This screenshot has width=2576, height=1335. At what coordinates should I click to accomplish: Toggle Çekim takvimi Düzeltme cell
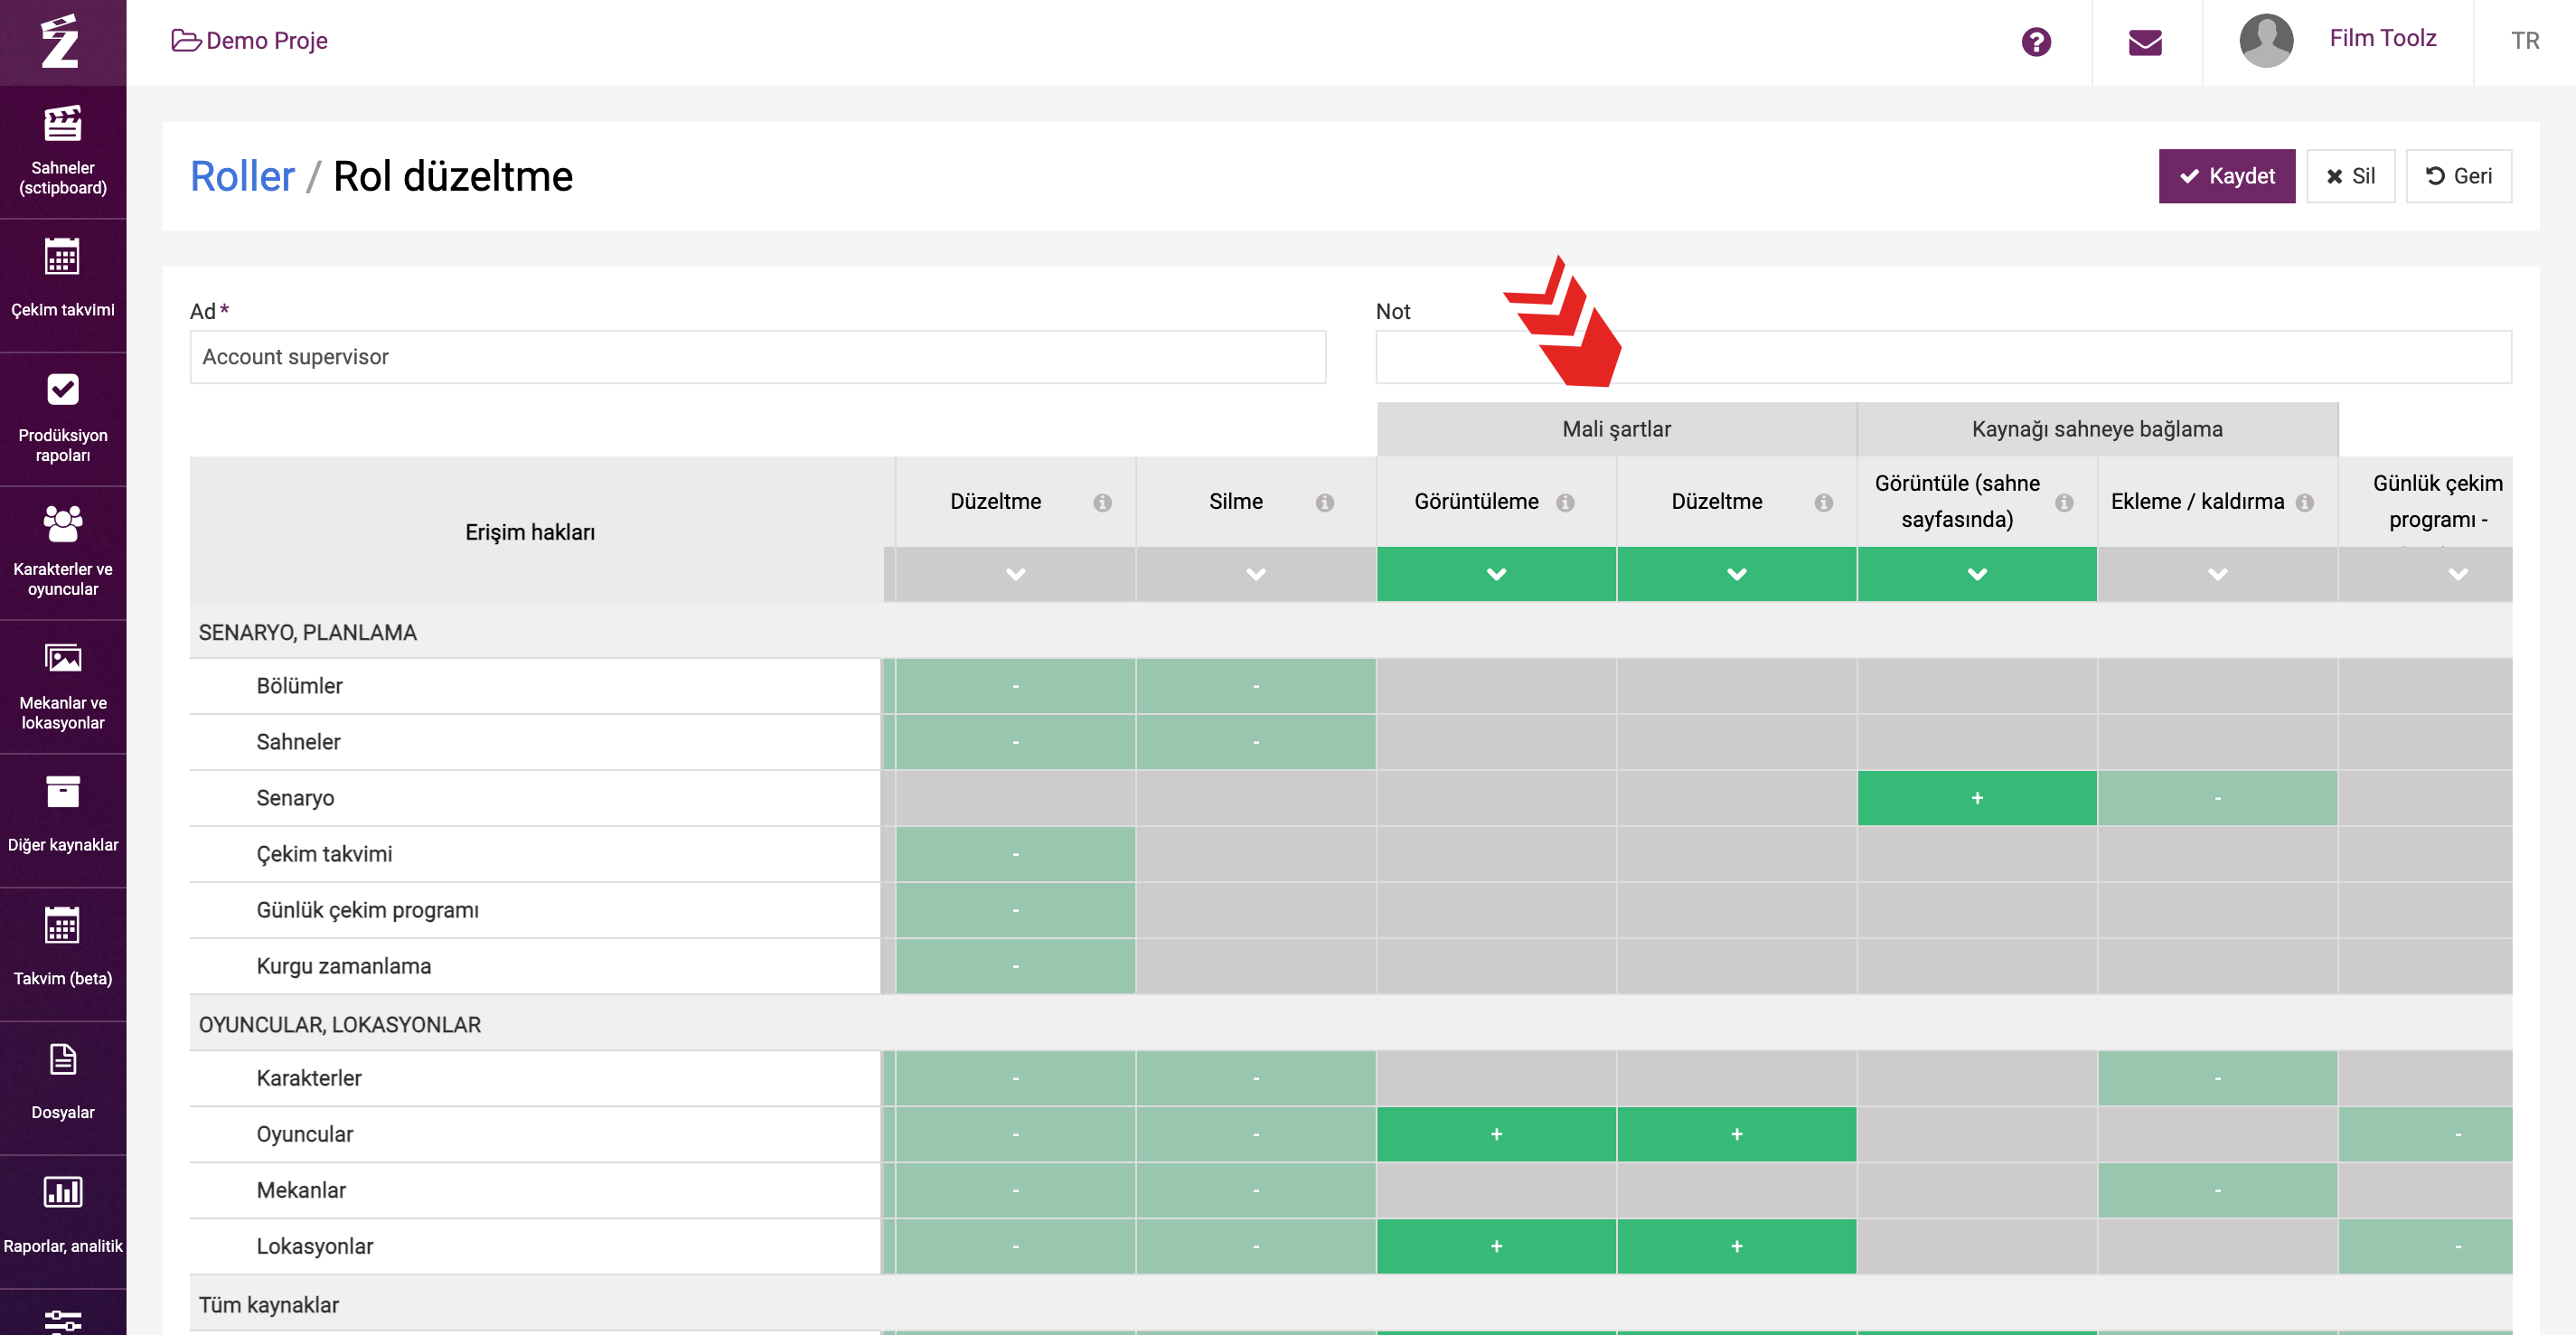[x=1015, y=854]
